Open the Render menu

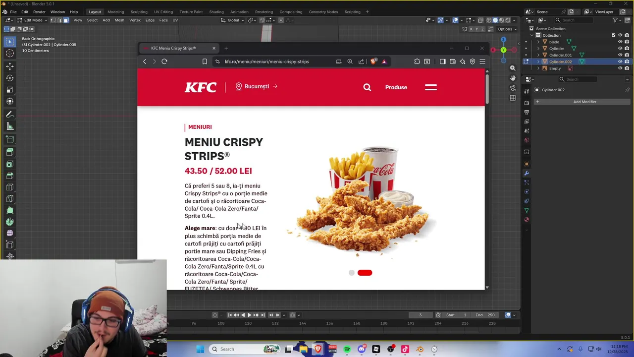coord(39,12)
